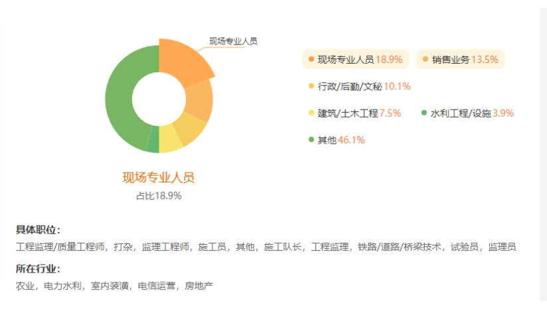Click the orange dot beside 现场专业人员 legend
The height and width of the screenshot is (321, 547).
pos(311,59)
